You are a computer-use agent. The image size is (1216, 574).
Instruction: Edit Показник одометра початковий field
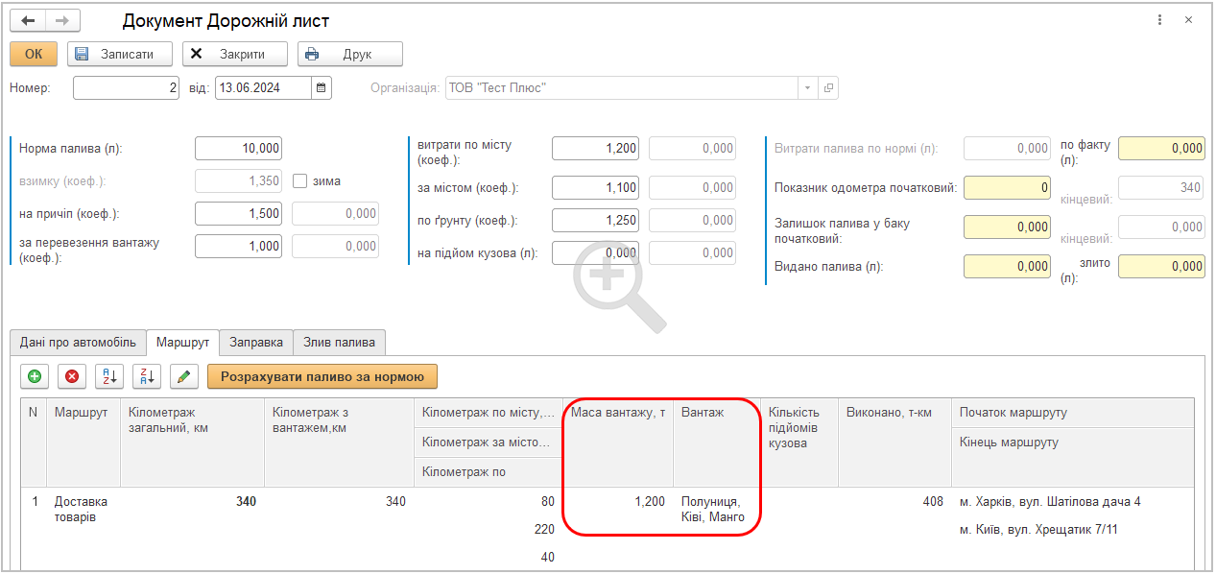[1008, 188]
